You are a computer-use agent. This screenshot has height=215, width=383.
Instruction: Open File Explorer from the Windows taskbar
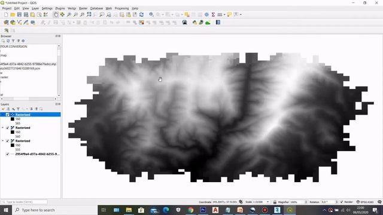129,210
